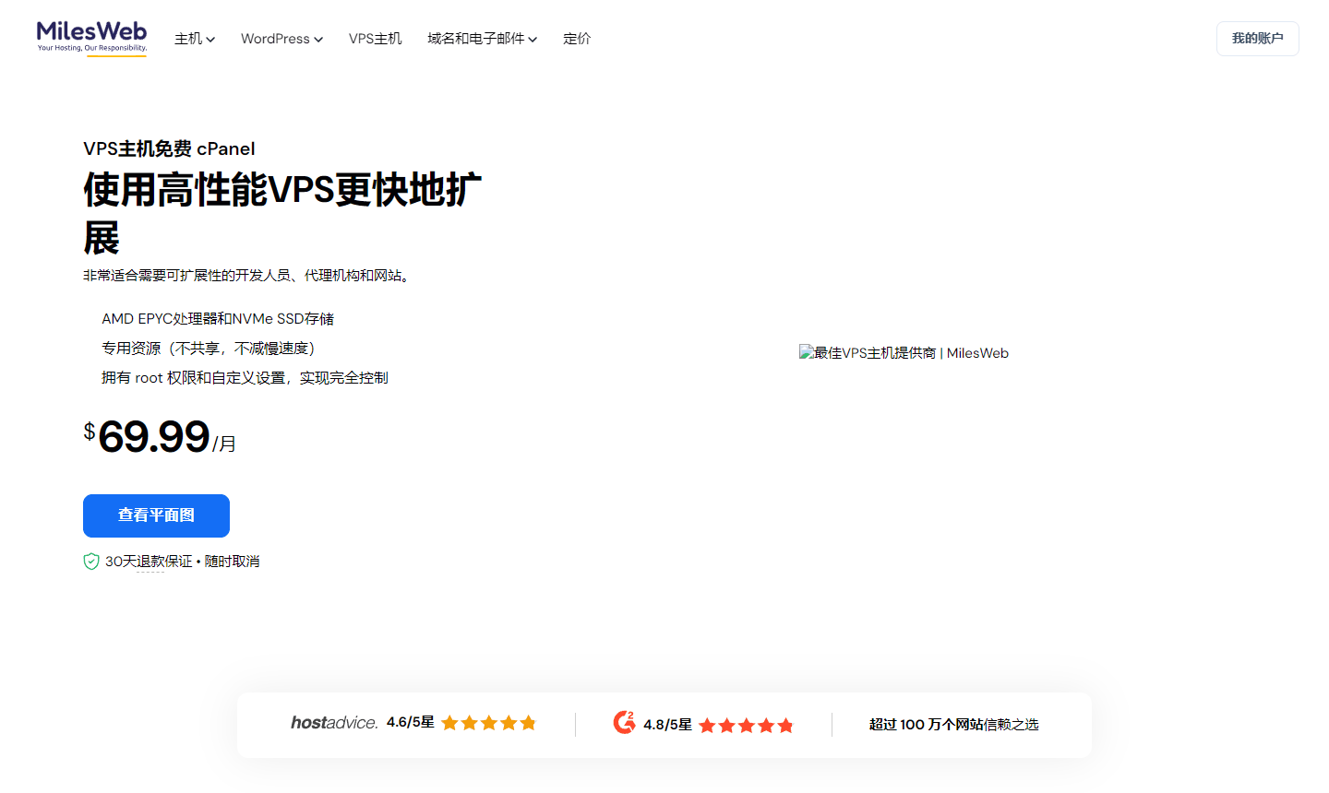Click the hostadvice orange star rating
1329x793 pixels.
(489, 723)
